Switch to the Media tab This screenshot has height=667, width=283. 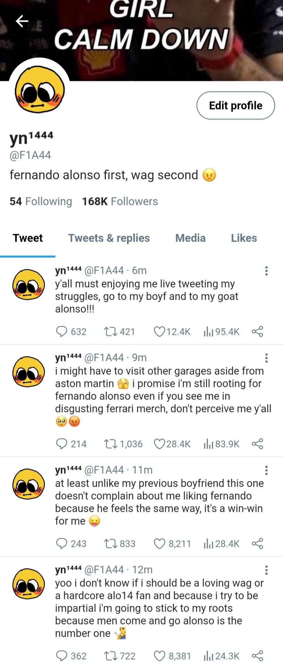pyautogui.click(x=190, y=238)
